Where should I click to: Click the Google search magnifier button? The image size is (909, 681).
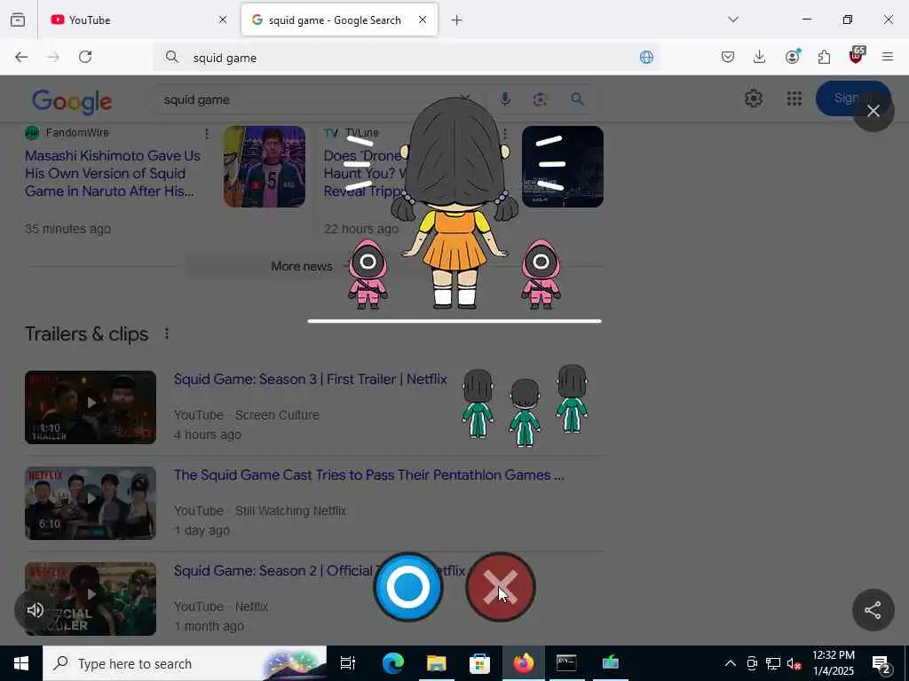[x=577, y=99]
